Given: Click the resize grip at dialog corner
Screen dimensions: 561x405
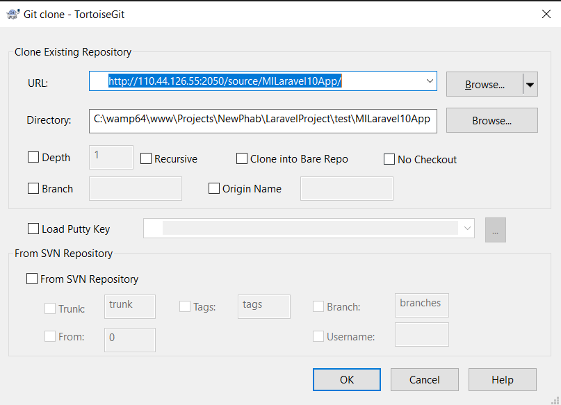Looking at the screenshot, I should (x=555, y=401).
